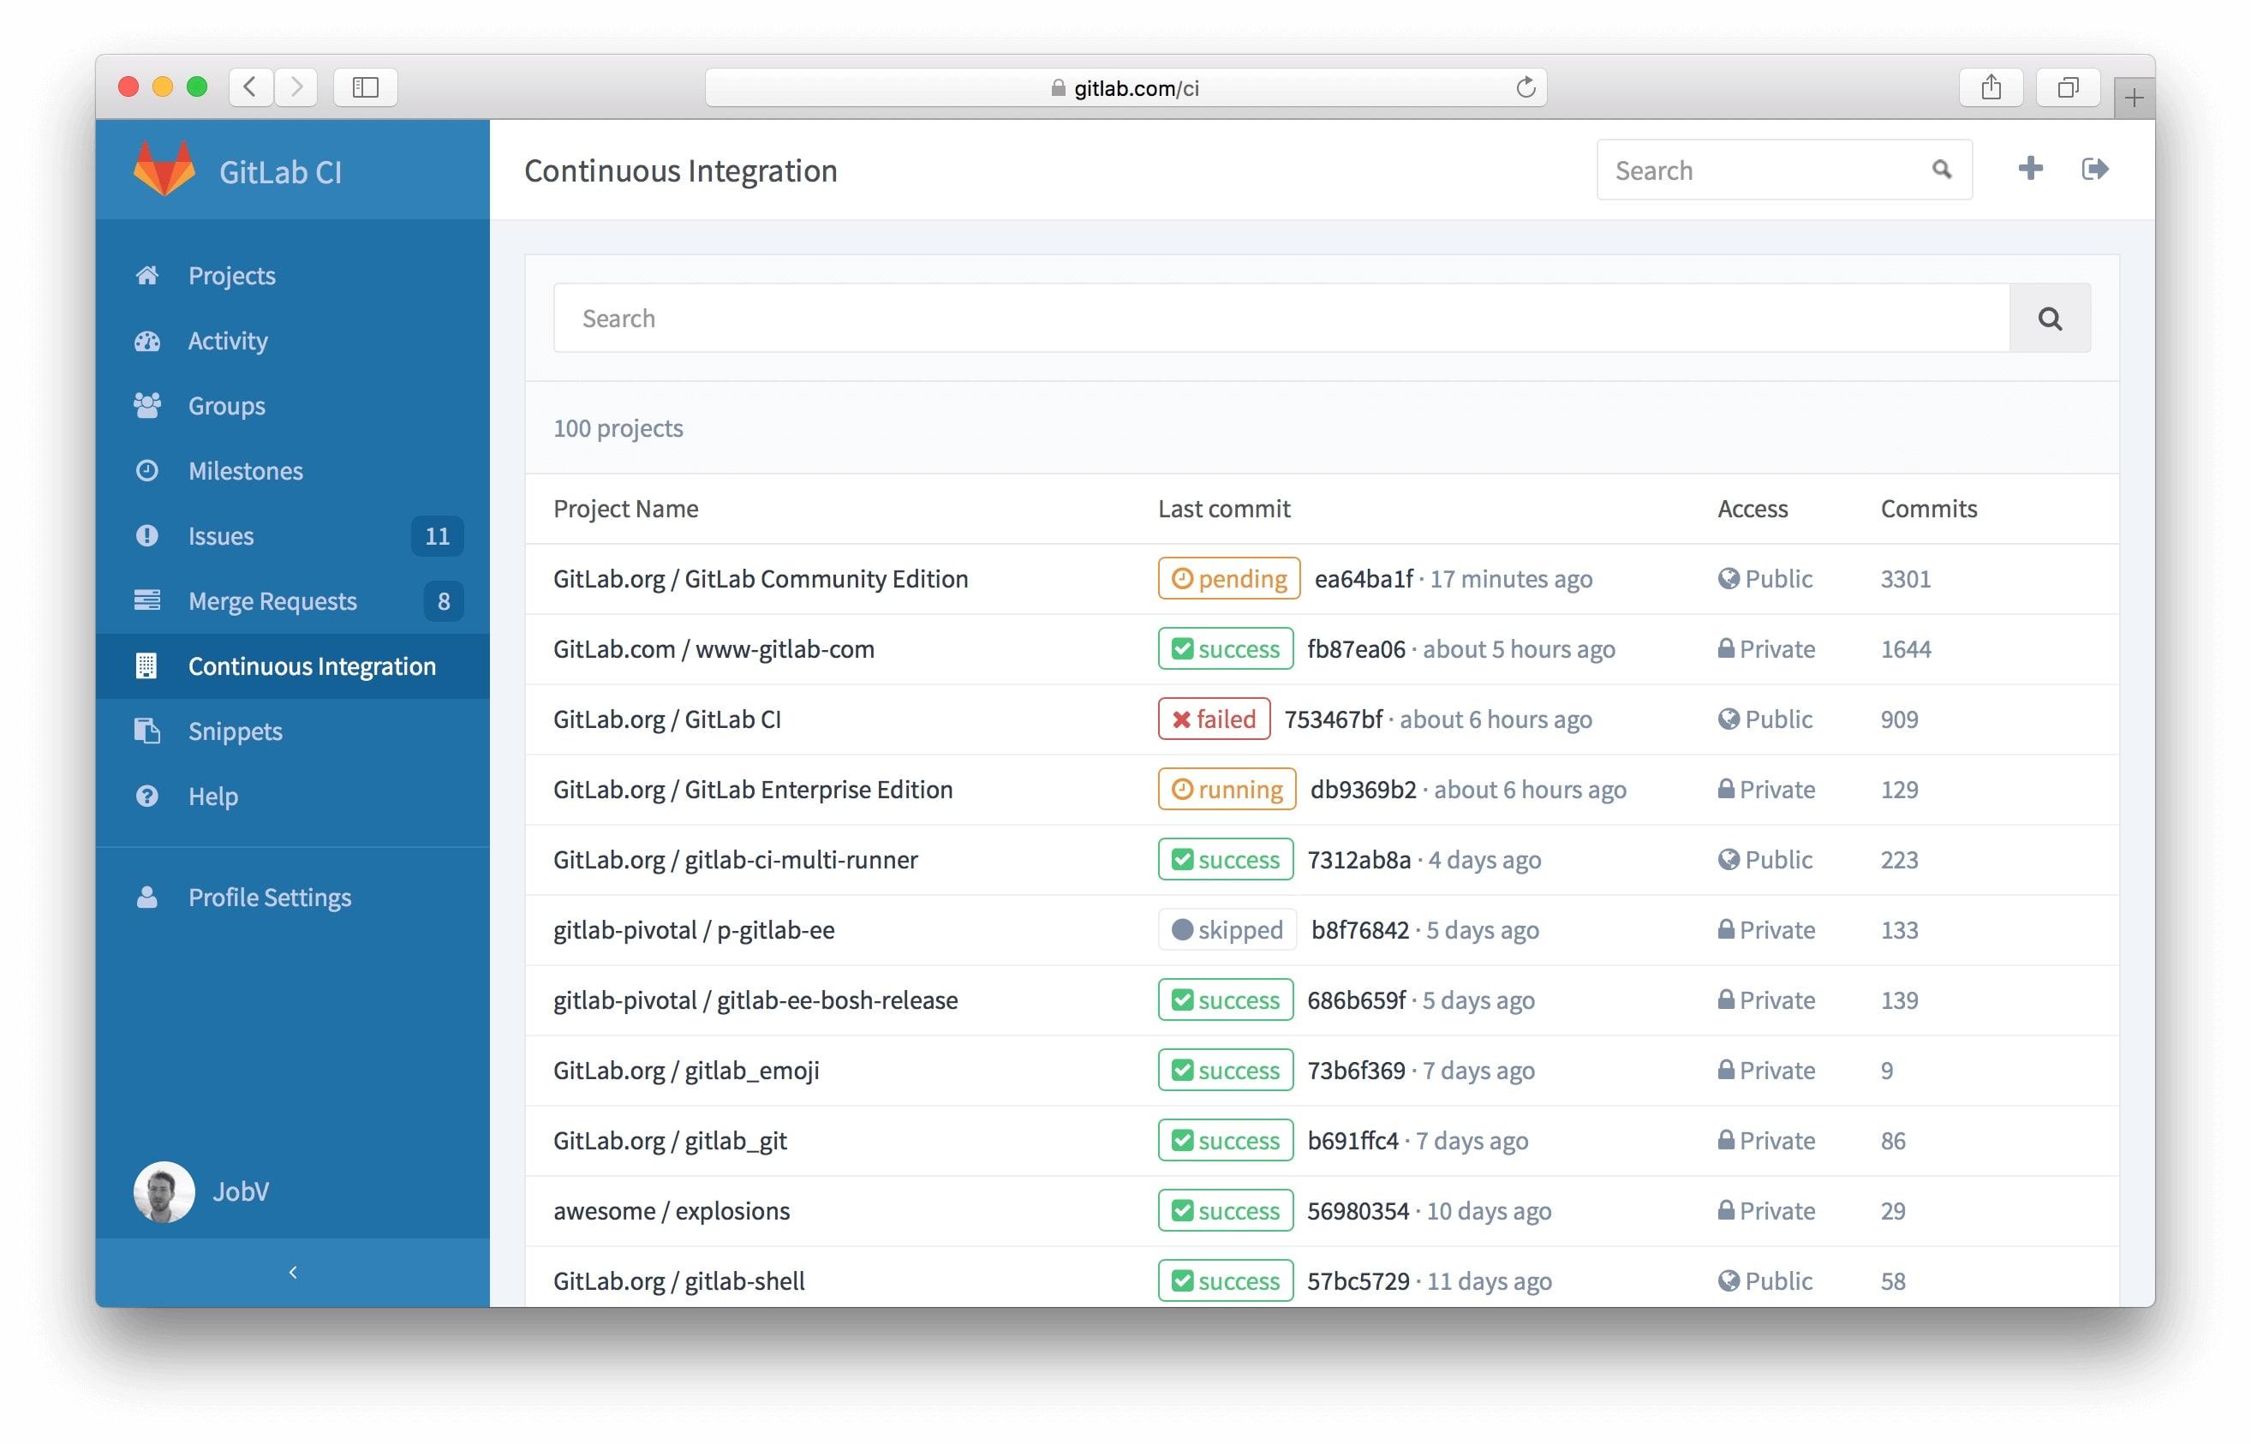
Task: Select Continuous Integration in the sidebar
Action: point(292,665)
